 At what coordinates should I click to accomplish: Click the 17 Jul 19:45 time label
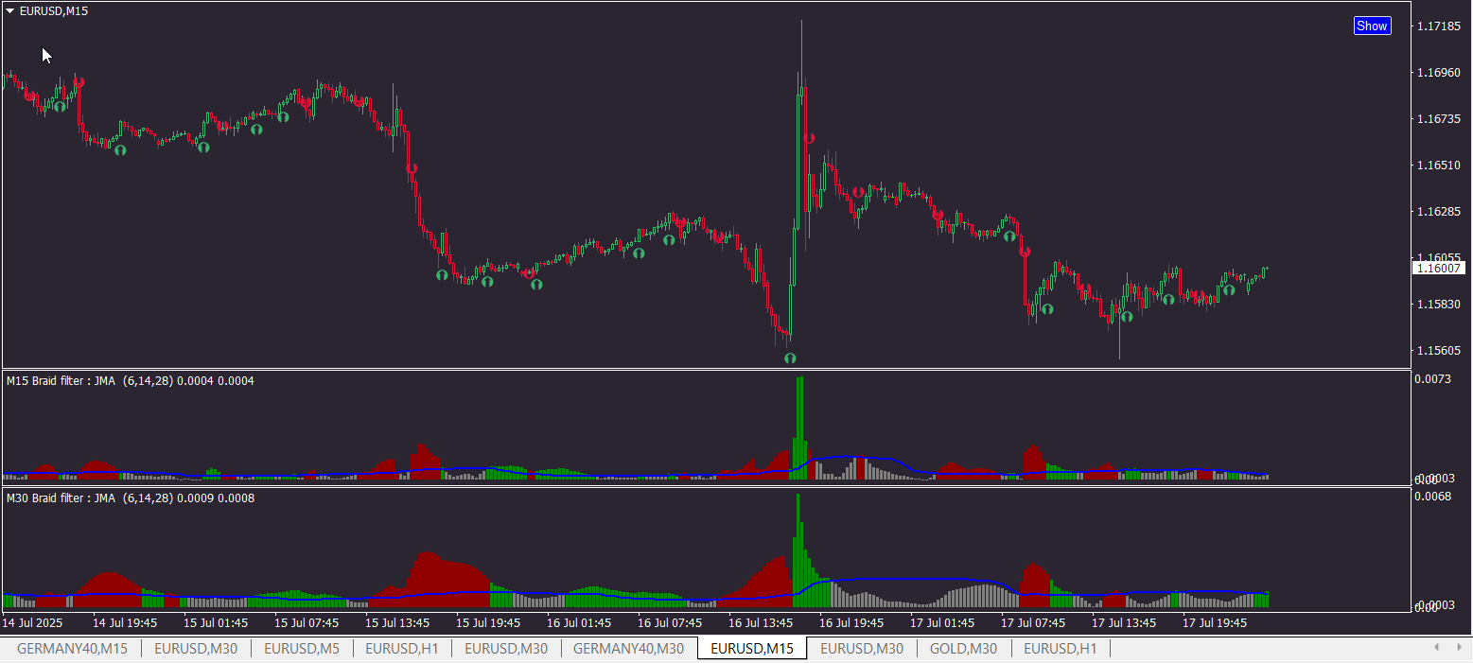click(1215, 623)
